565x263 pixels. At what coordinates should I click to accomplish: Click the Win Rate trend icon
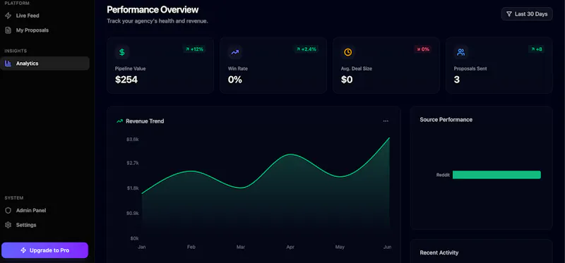click(x=235, y=52)
